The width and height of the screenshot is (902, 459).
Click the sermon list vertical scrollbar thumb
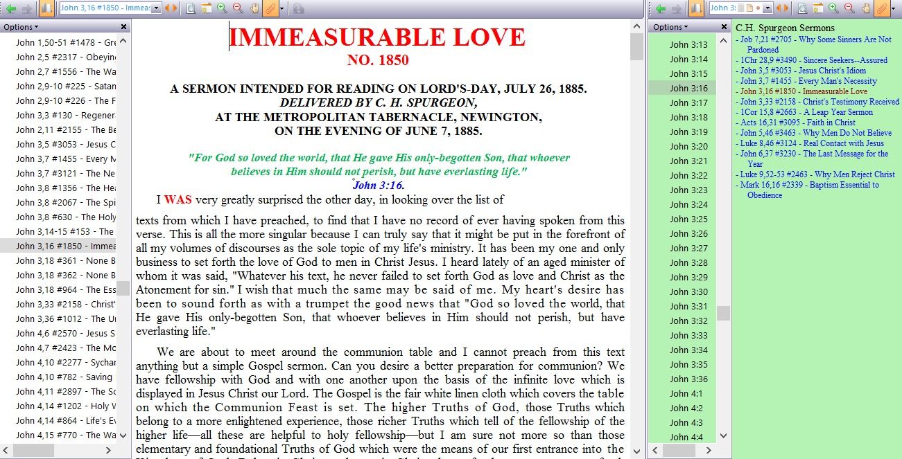[123, 289]
